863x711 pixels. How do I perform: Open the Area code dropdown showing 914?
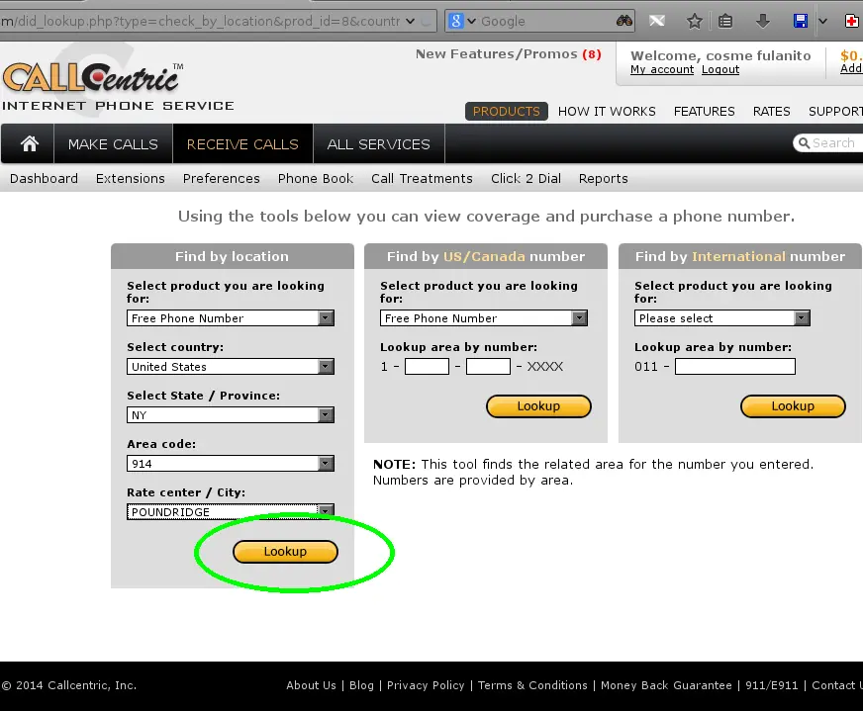(x=231, y=463)
